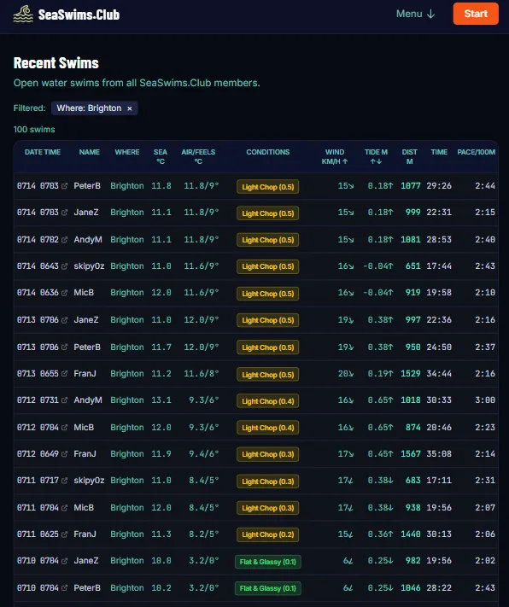509x607 pixels.
Task: Open external link icon for skipyOz 0711 swim
Action: tap(64, 480)
